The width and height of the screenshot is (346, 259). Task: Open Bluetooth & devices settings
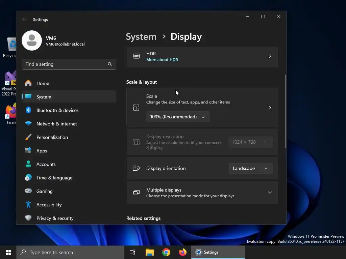(x=69, y=110)
